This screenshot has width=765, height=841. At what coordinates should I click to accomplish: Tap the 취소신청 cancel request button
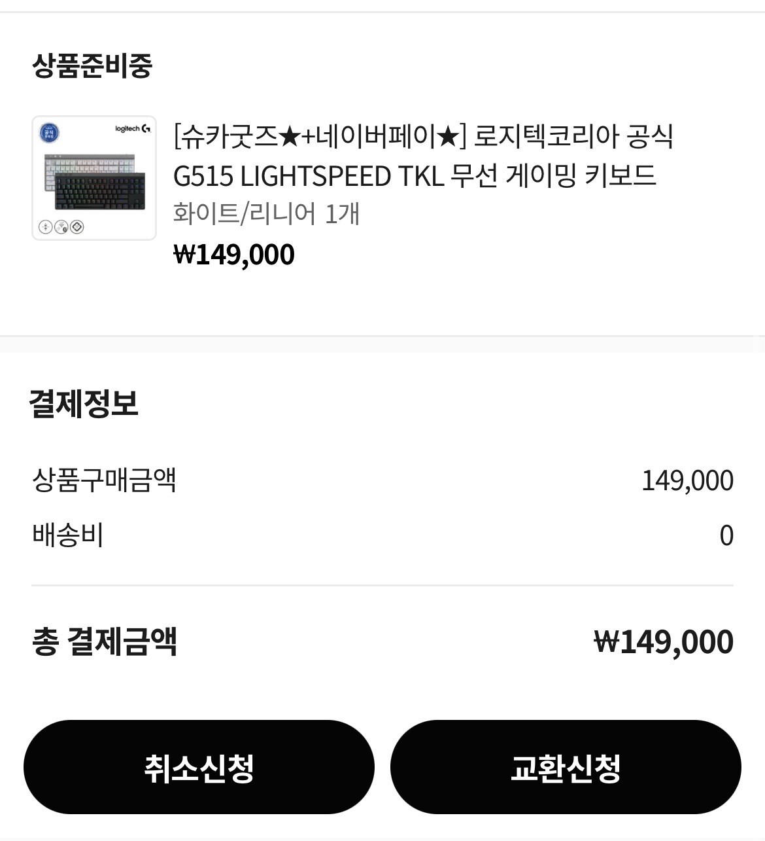tap(199, 767)
